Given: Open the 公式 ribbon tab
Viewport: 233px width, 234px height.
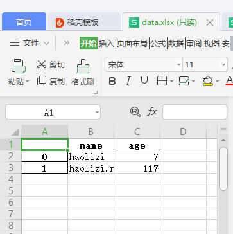Looking at the screenshot, I should tap(158, 43).
